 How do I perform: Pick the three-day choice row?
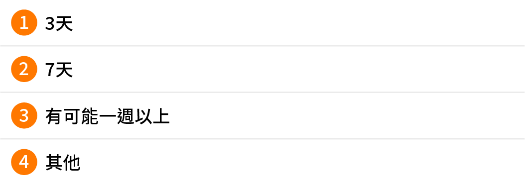(262, 23)
